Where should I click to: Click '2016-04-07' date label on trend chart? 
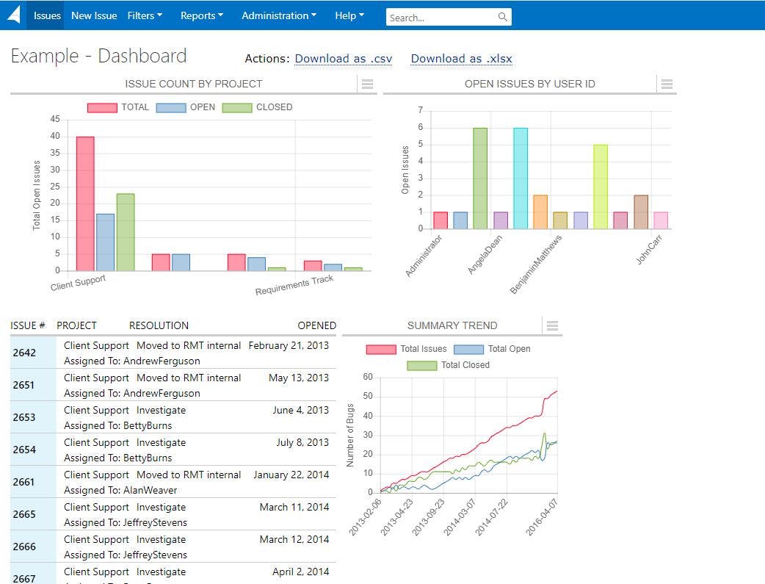(x=541, y=517)
